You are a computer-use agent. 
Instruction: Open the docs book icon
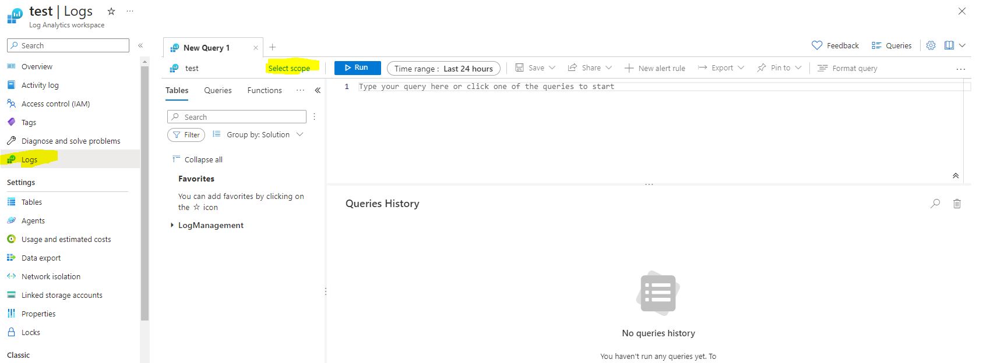949,45
